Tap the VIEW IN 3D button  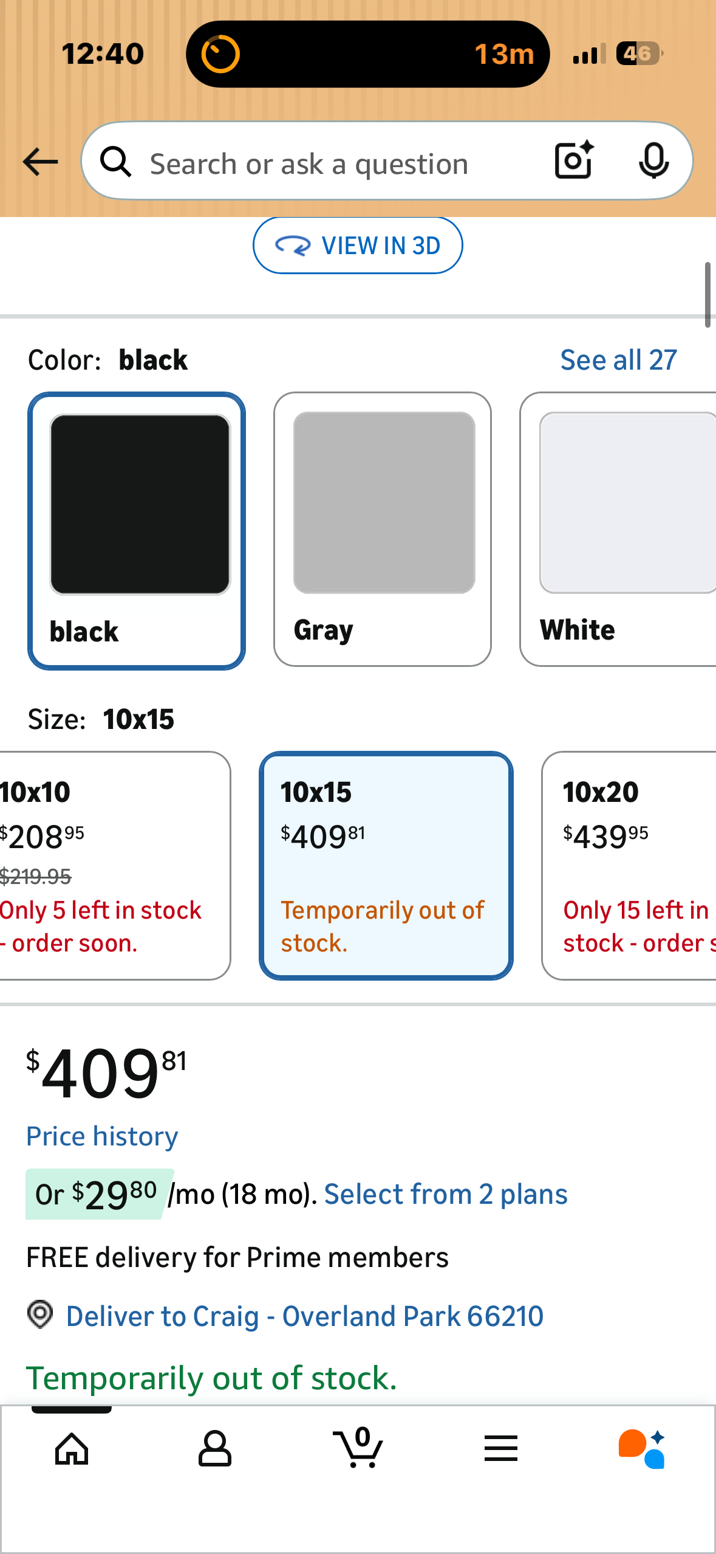[x=358, y=246]
